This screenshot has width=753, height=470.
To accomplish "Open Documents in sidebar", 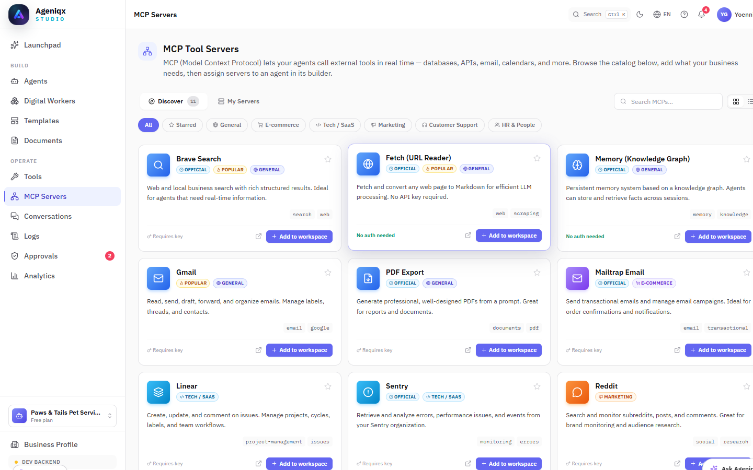I will point(63,140).
